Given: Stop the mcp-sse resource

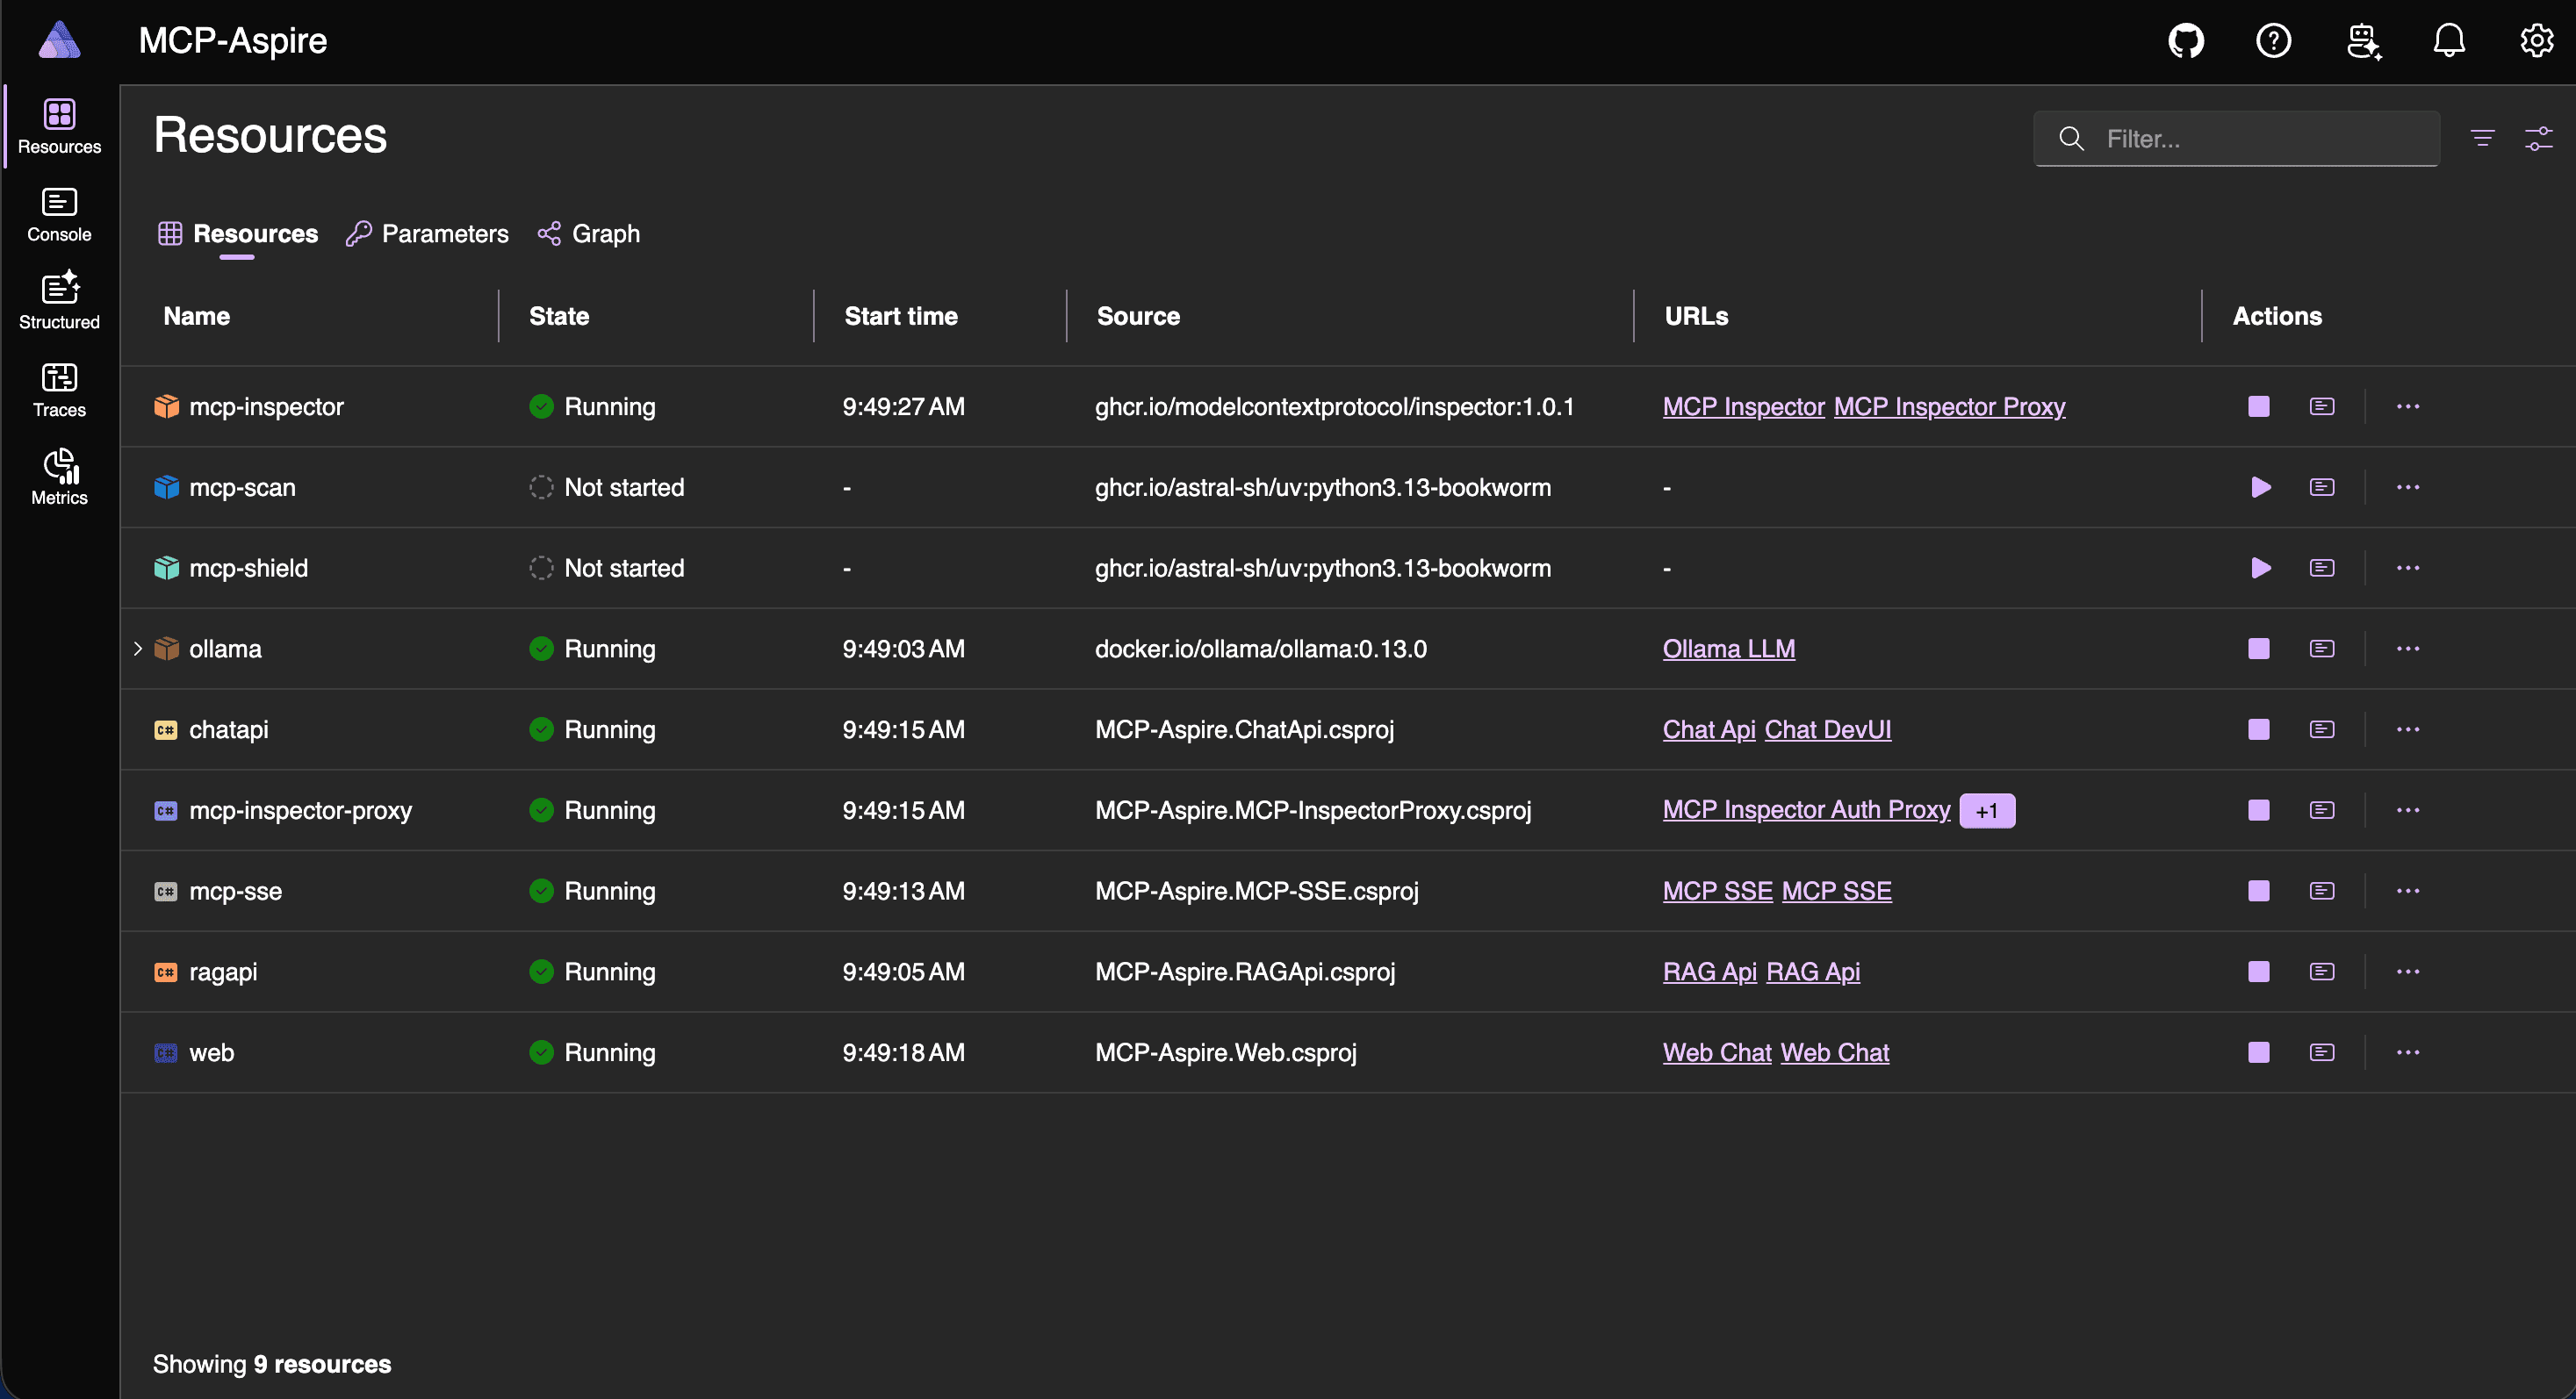Looking at the screenshot, I should point(2259,892).
